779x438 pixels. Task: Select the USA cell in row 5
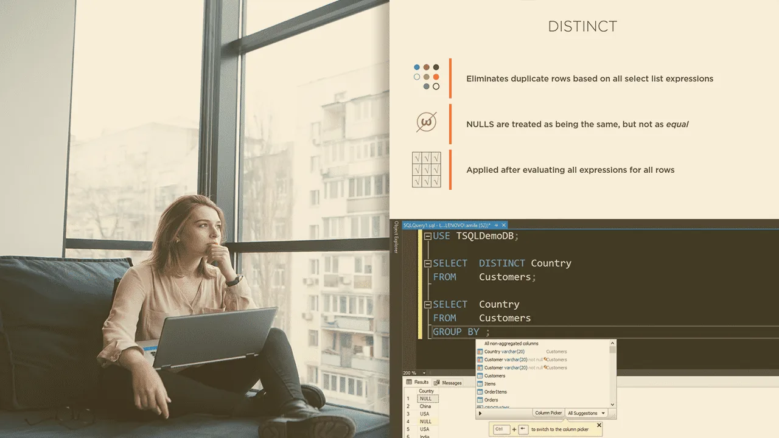coord(427,429)
